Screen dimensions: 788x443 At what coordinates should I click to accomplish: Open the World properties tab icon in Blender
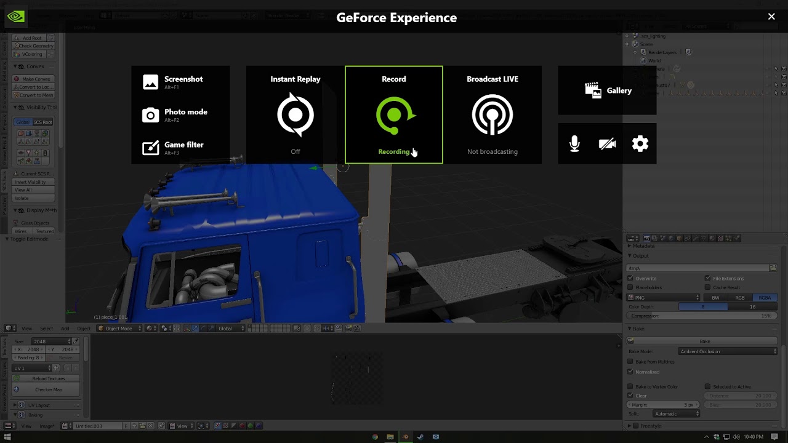pos(671,238)
